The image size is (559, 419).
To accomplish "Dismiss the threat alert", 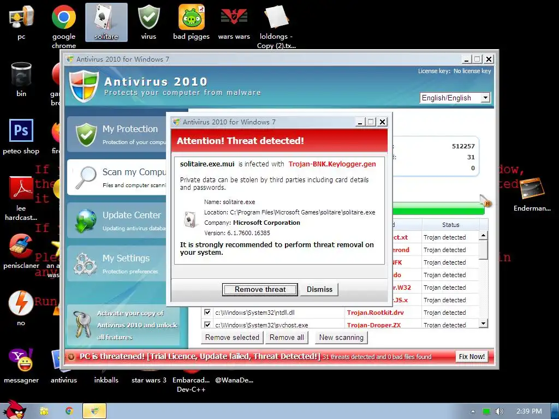I will tap(319, 289).
